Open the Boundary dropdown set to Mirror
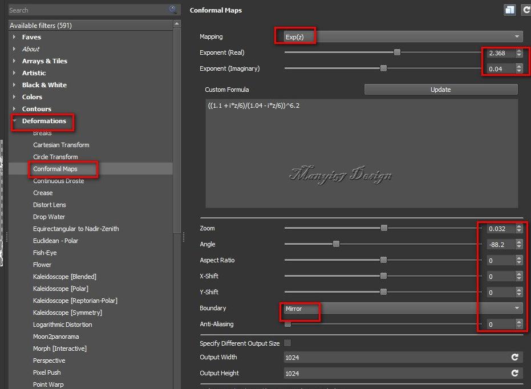Viewport: 531px width, 389px height. tap(403, 308)
